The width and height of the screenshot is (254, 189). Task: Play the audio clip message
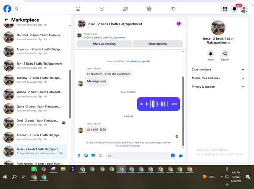pyautogui.click(x=142, y=104)
